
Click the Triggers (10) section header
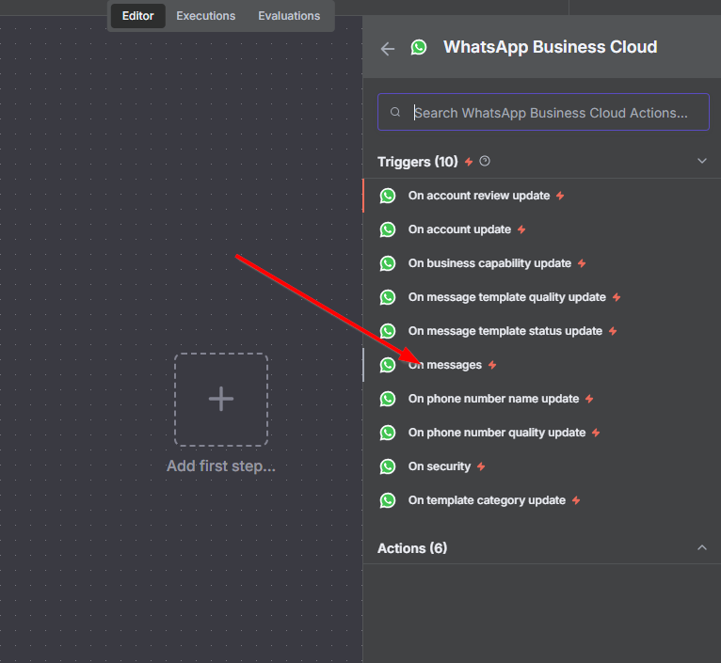tap(541, 162)
